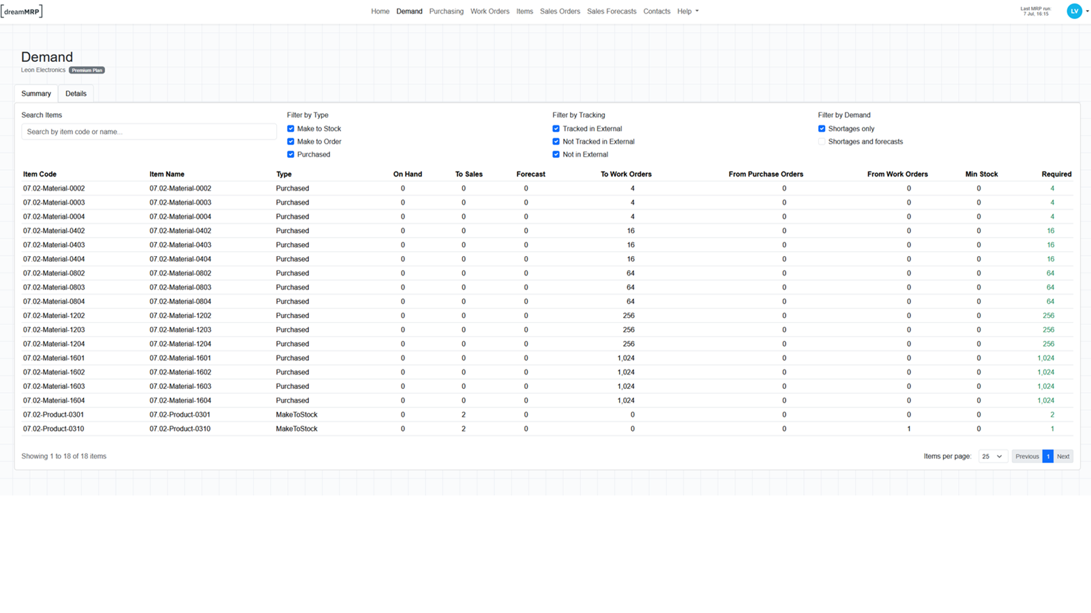Screen dimensions: 1091x613
Task: Sort by Item Name column header
Action: pos(167,174)
